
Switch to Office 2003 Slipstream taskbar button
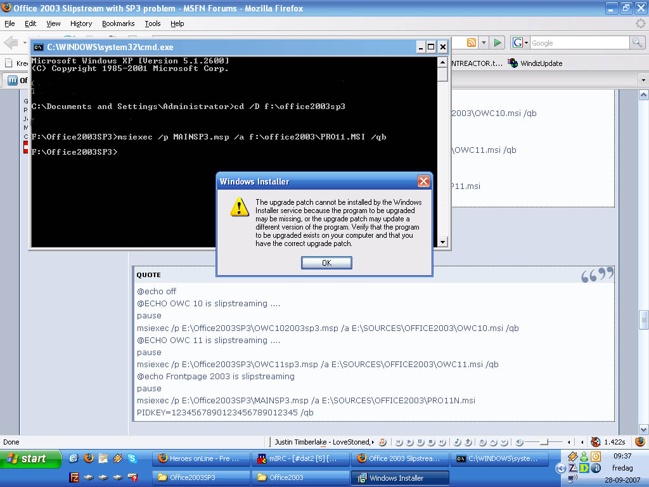[400, 459]
